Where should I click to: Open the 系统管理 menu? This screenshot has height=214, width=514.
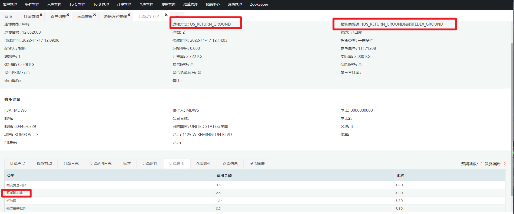click(x=235, y=4)
